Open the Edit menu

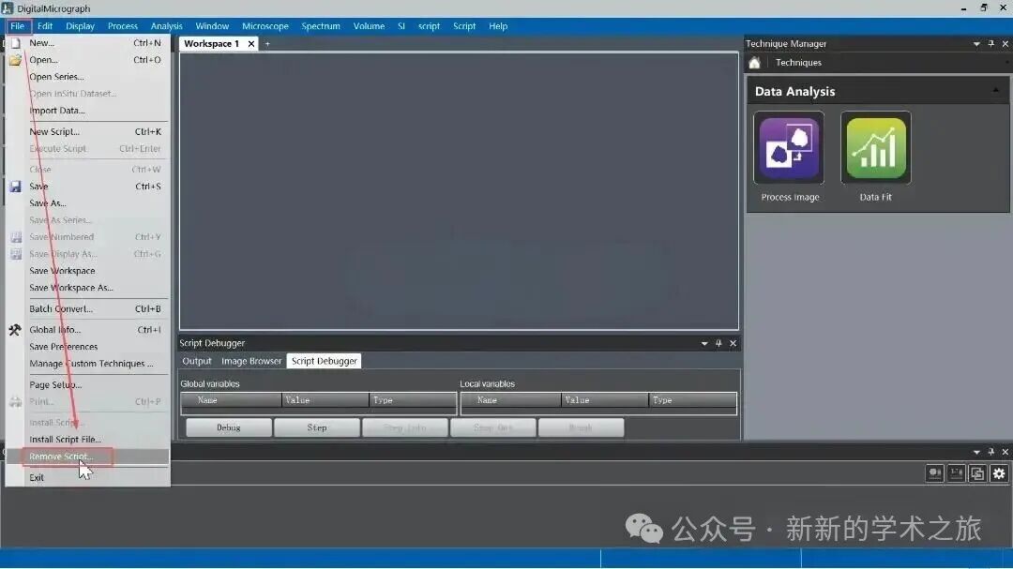click(x=45, y=26)
